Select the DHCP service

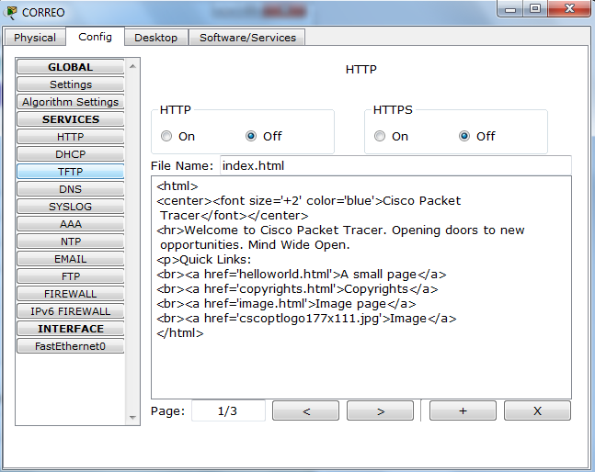click(71, 154)
